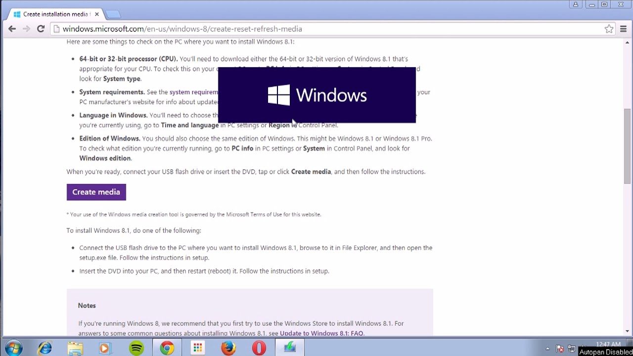Click the 'Language in Windows.' bold text
Screen dimensions: 633x356
pyautogui.click(x=113, y=115)
